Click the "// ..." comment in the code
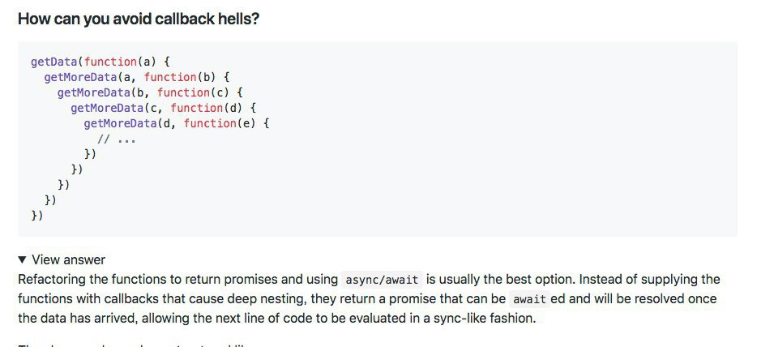 [x=116, y=139]
